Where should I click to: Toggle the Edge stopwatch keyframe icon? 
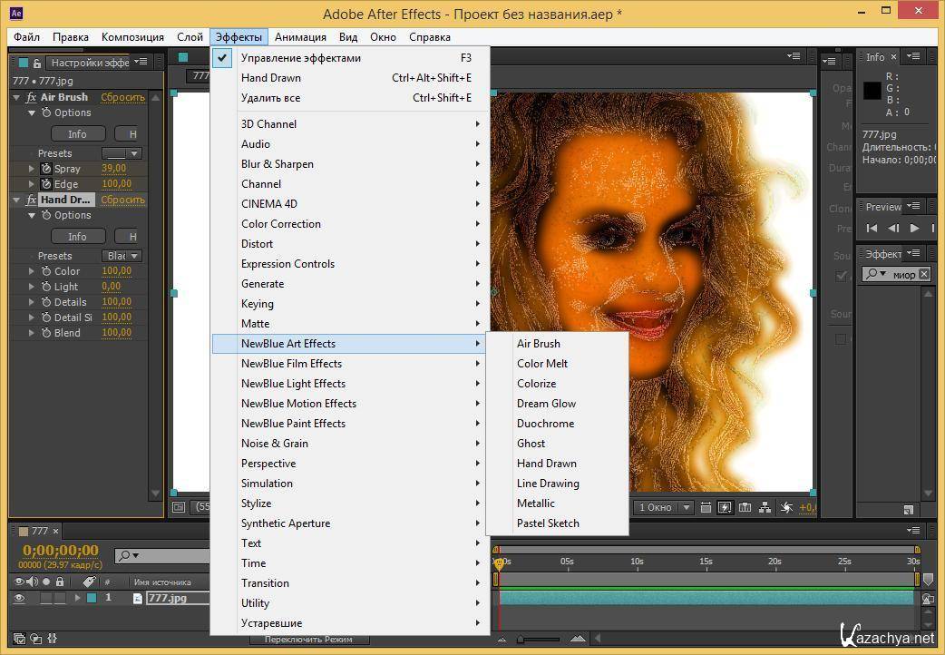pyautogui.click(x=47, y=184)
